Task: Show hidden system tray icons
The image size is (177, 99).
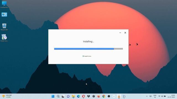Action: [x=147, y=96]
